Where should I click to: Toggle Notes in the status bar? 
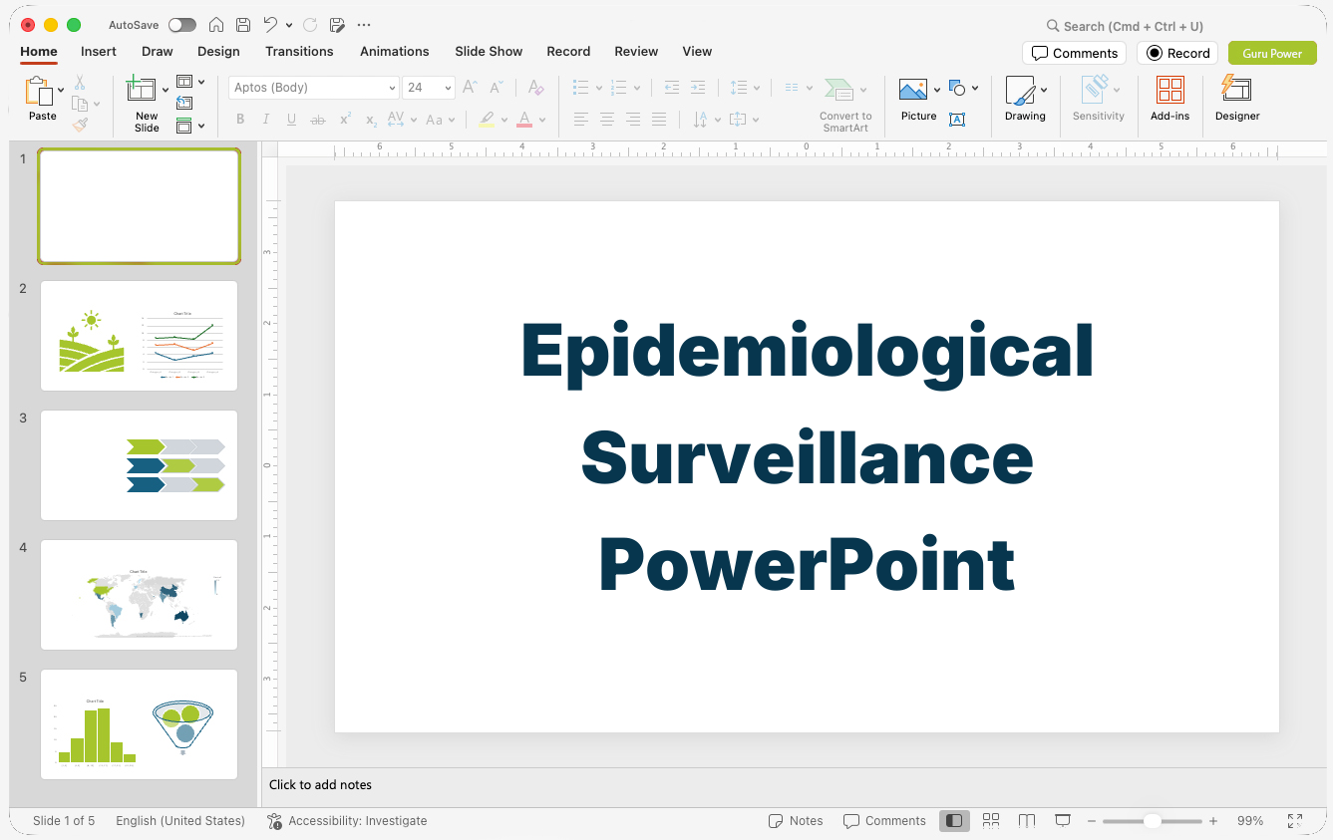796,821
